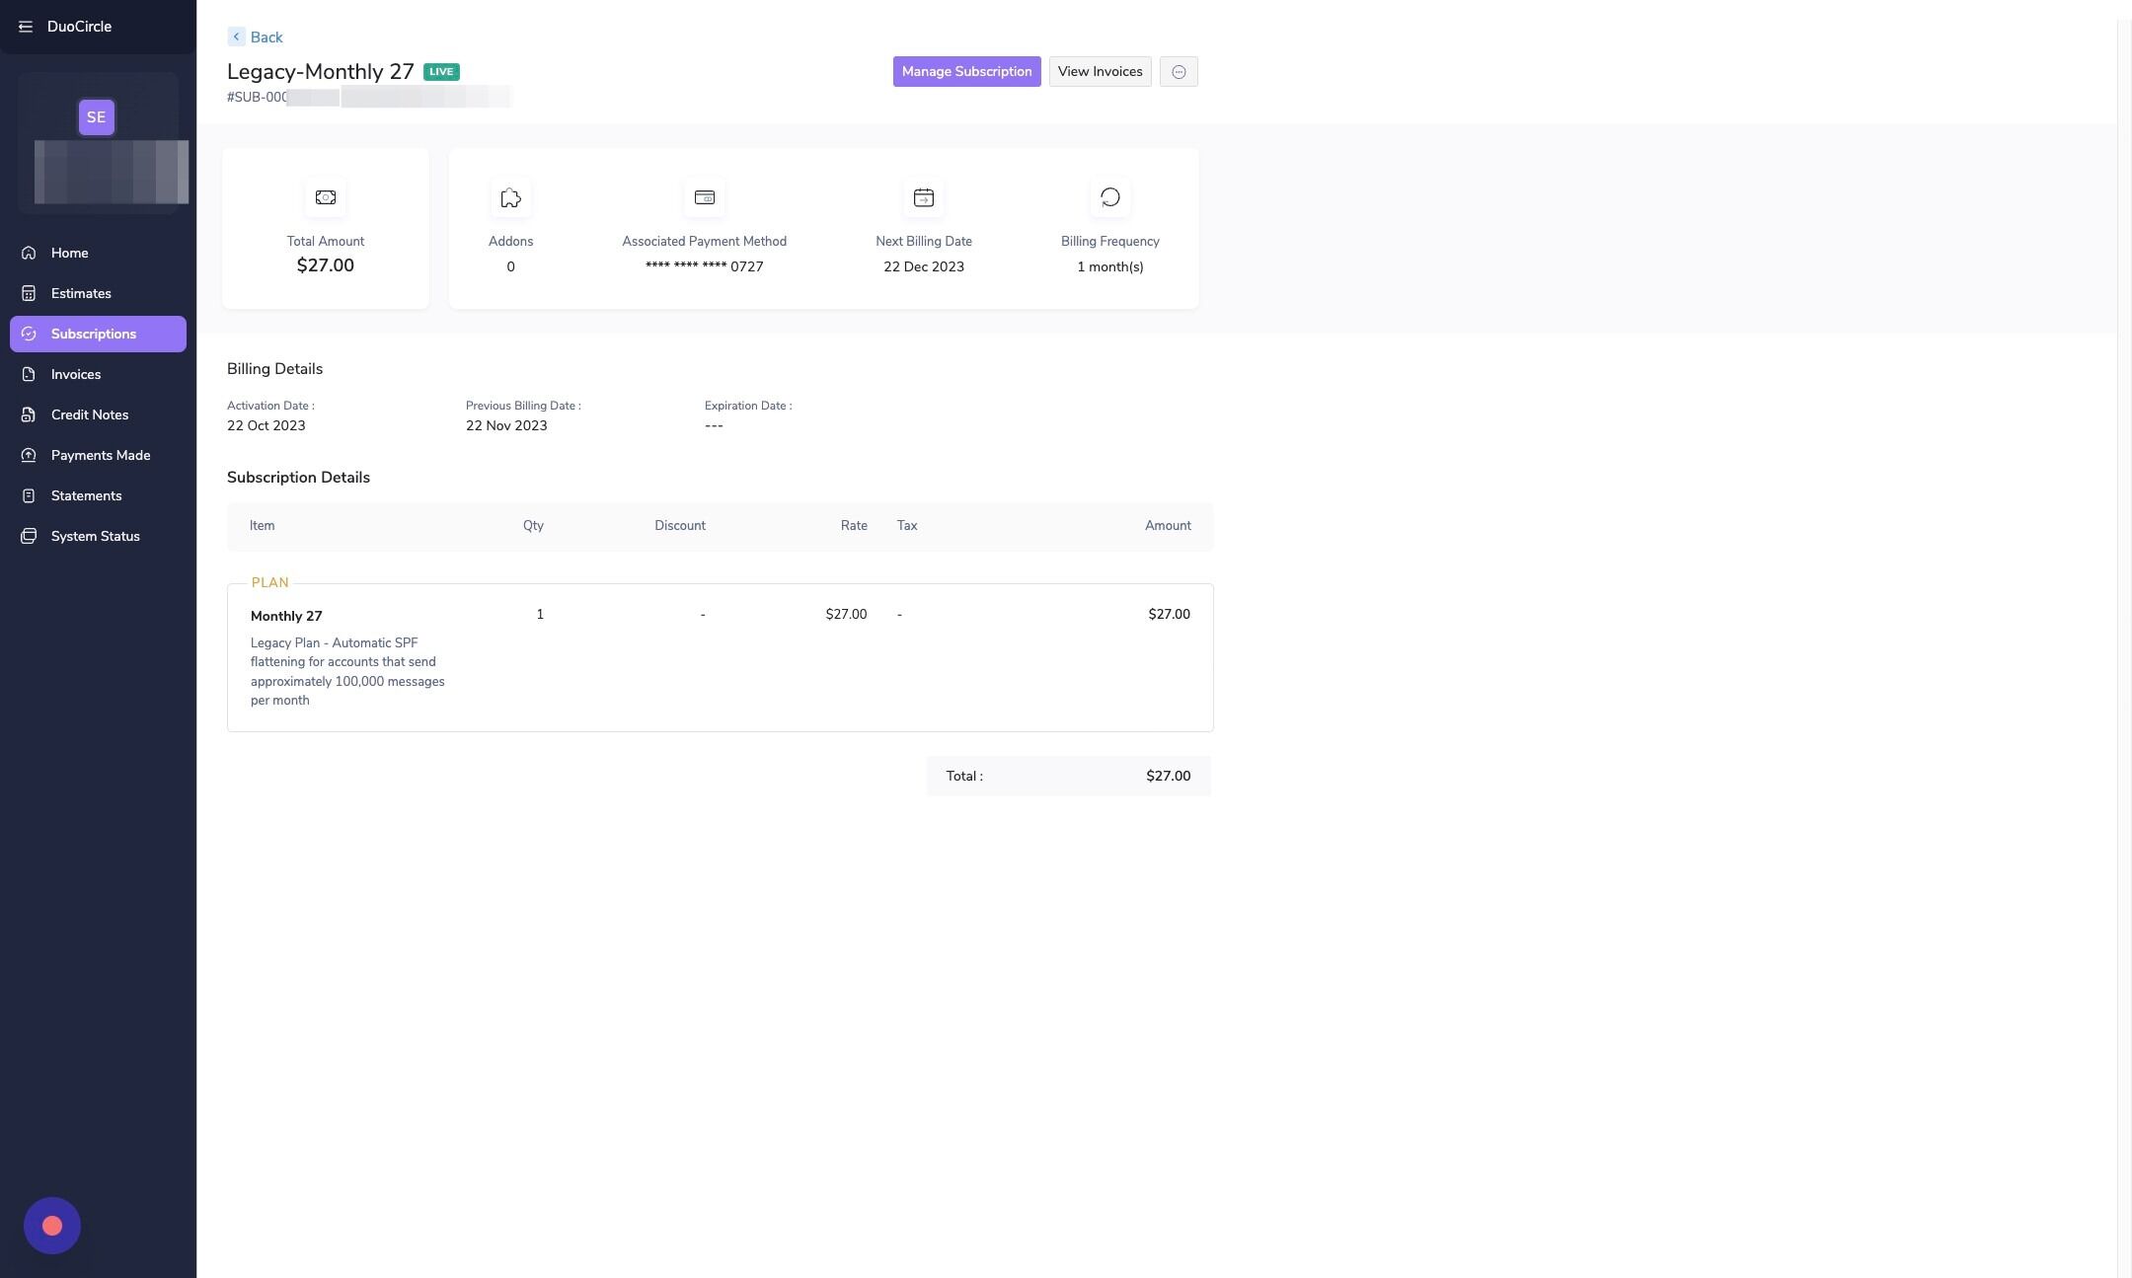The width and height of the screenshot is (2132, 1278).
Task: Click the Addons puzzle piece icon
Action: tap(510, 197)
